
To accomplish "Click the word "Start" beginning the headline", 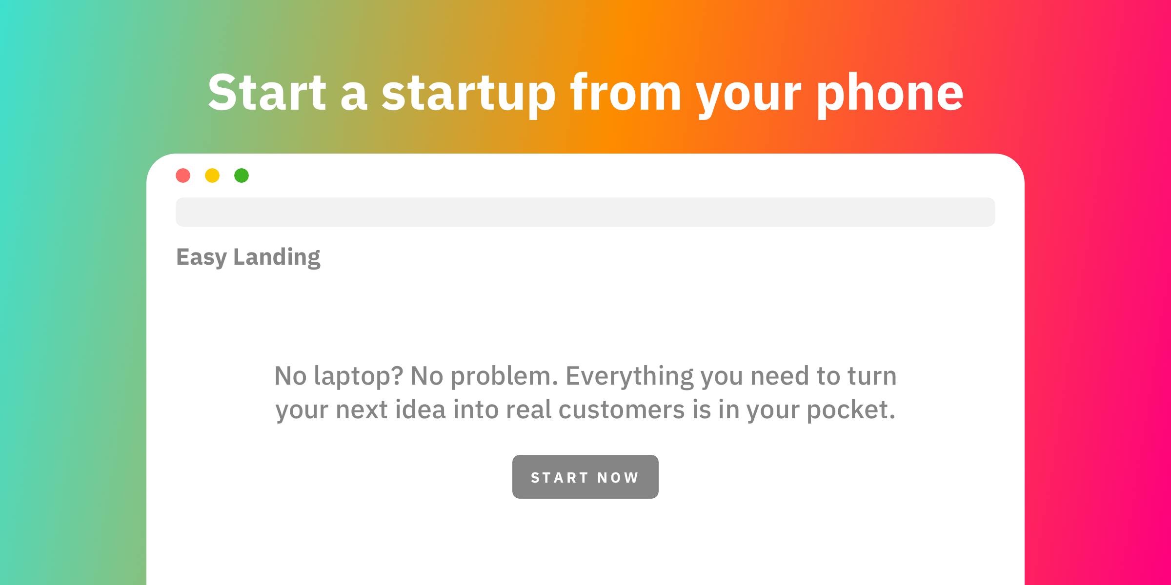I will pyautogui.click(x=267, y=93).
